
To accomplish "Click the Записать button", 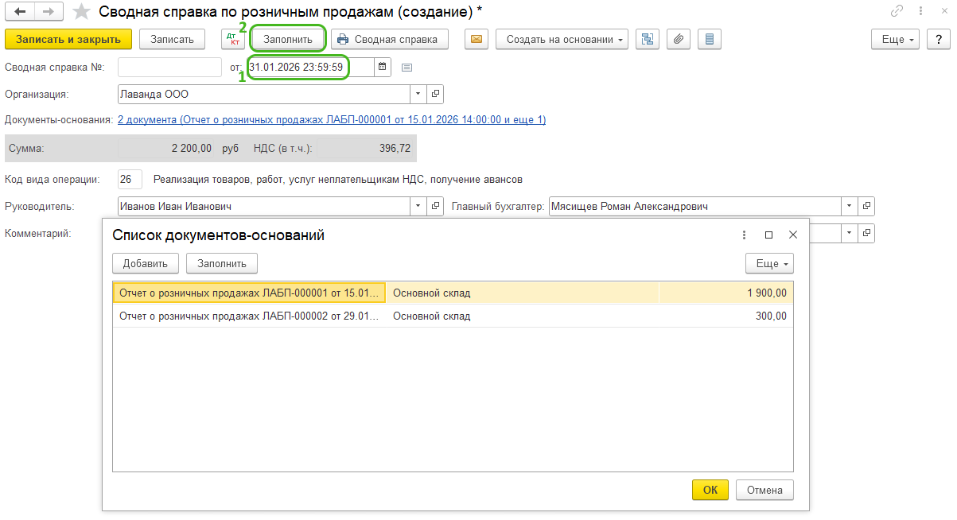I will tap(172, 39).
